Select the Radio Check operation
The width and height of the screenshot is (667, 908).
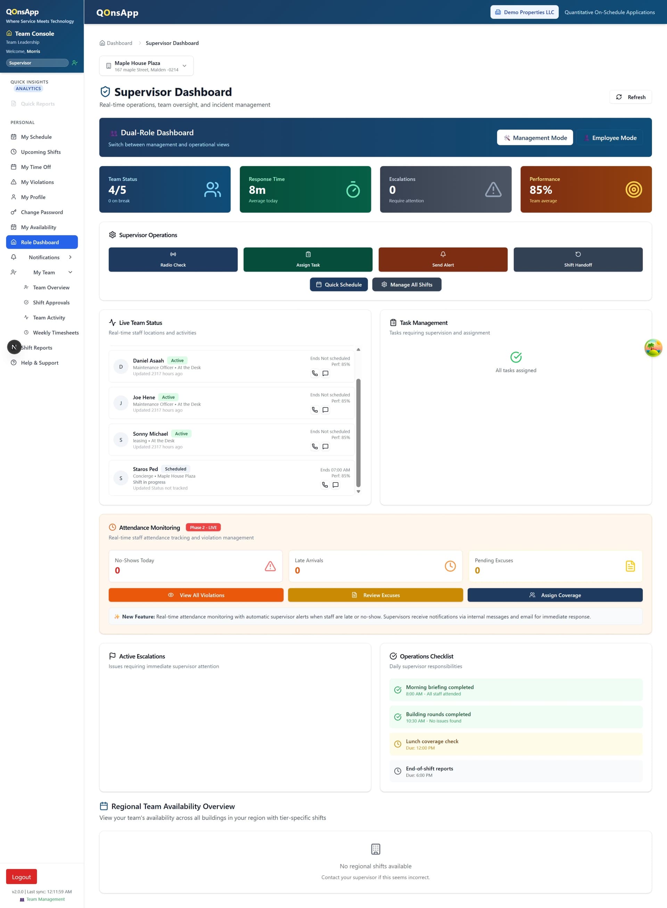pyautogui.click(x=173, y=259)
